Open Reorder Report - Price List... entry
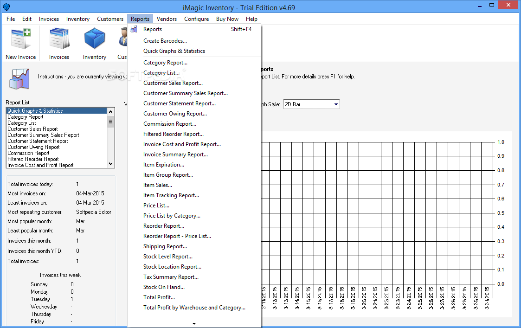Viewport: 521px width, 328px height. [194, 236]
